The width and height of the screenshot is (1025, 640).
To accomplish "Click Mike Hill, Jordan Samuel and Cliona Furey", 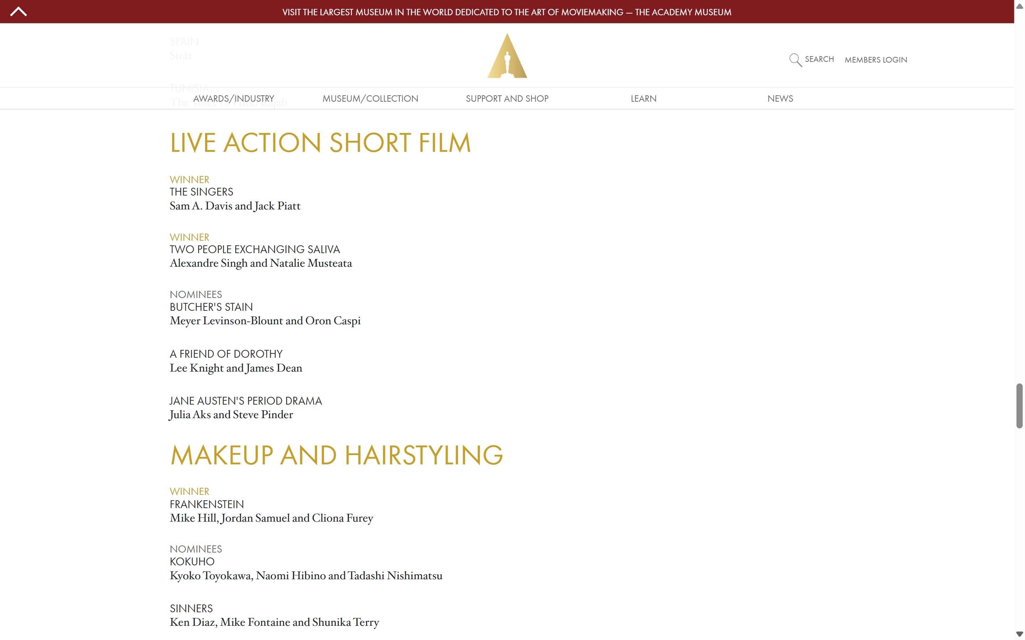I will [272, 518].
